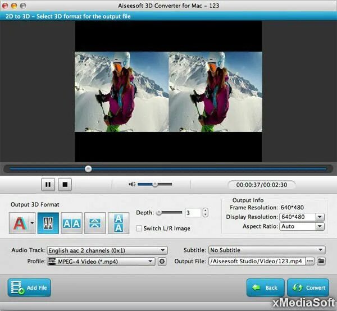Browse output path with ellipsis button
The image size is (337, 311).
(310, 262)
